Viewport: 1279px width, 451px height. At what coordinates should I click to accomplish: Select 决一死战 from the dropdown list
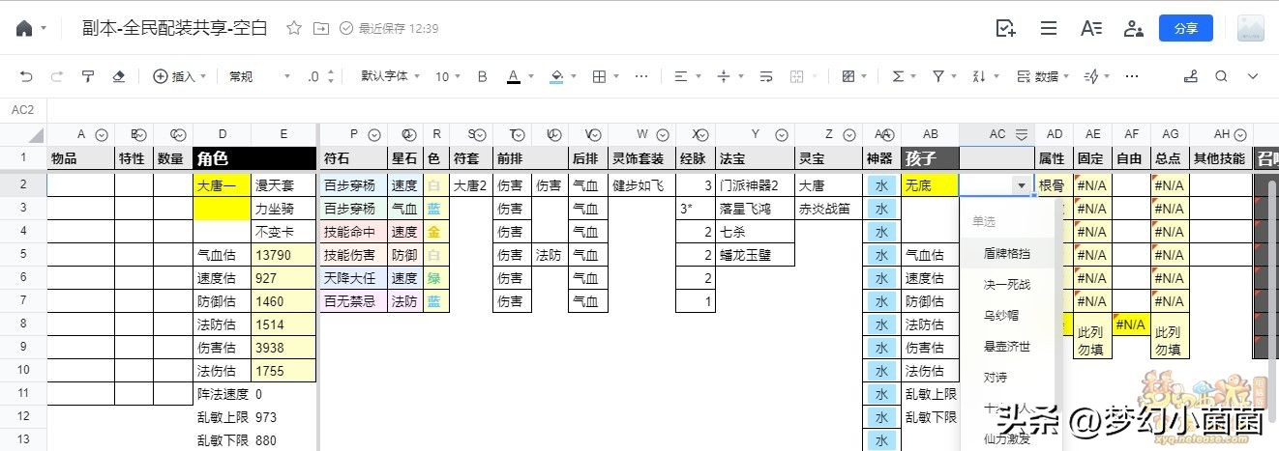1007,284
